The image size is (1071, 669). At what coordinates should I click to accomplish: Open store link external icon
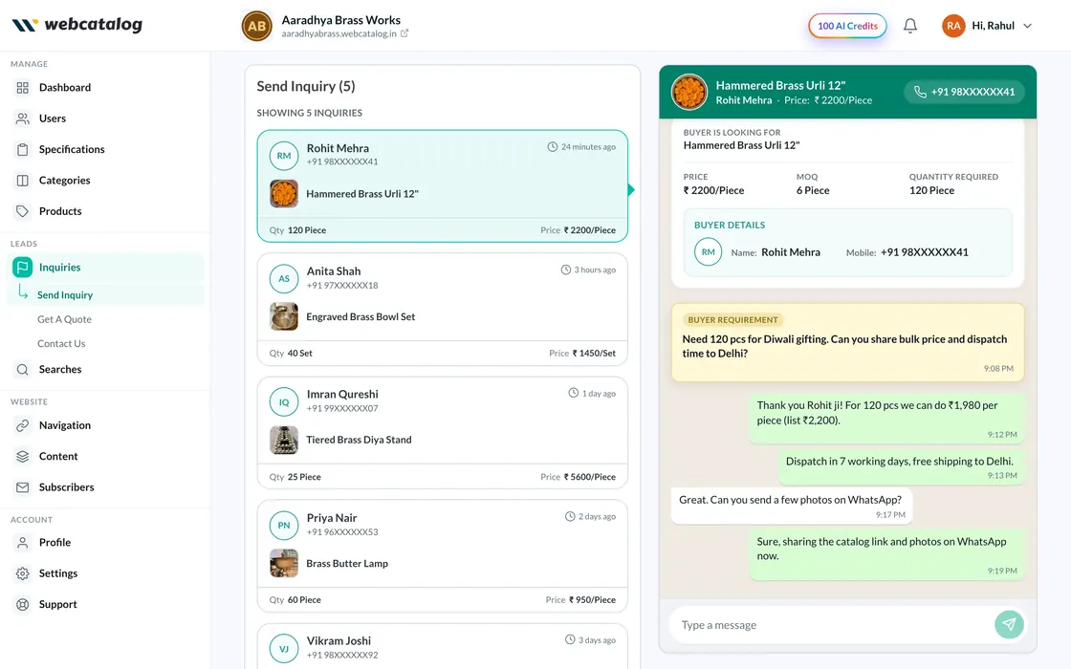tap(404, 33)
